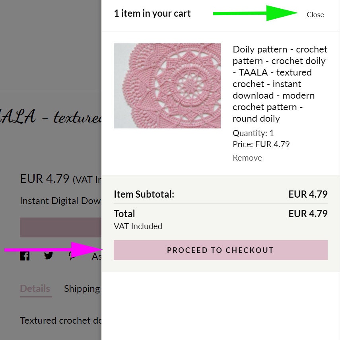The height and width of the screenshot is (340, 340).
Task: Select the Quantity: 1 line
Action: [253, 133]
